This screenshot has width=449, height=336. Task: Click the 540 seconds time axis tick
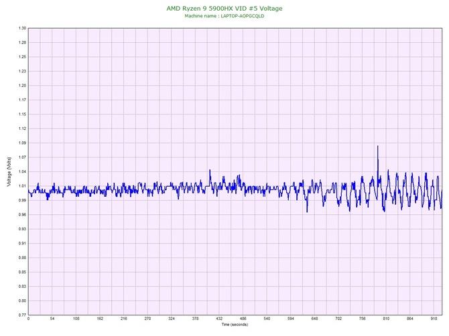tap(267, 319)
